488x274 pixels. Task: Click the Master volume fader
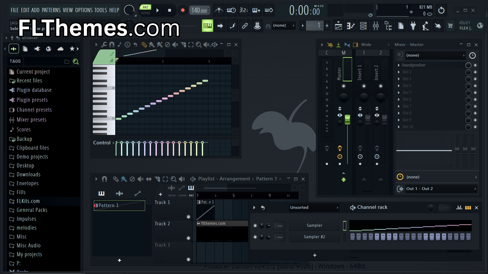click(x=347, y=119)
